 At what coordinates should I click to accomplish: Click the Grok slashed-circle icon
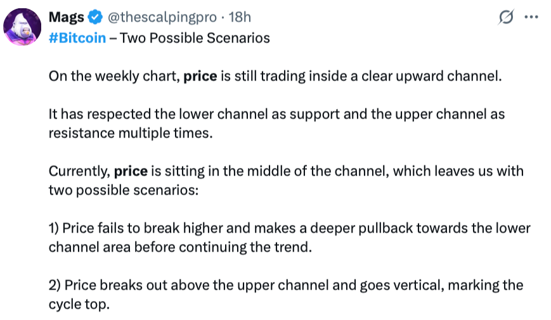(506, 18)
